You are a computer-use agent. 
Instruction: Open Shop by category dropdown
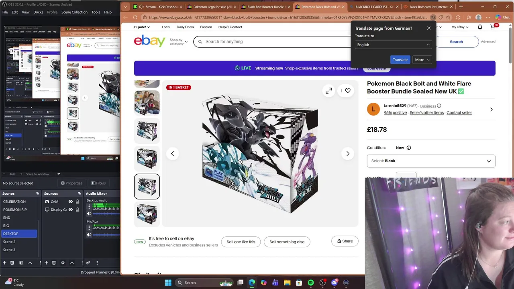tap(178, 42)
